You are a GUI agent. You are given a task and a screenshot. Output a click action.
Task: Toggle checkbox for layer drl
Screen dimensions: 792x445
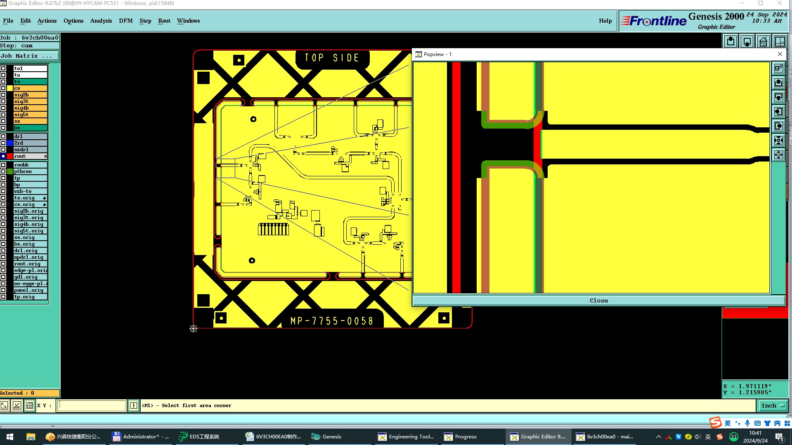click(x=3, y=136)
